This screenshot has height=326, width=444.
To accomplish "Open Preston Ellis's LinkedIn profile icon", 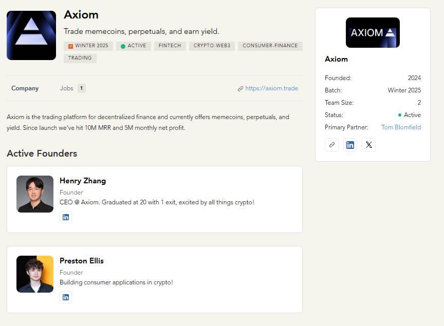I will click(66, 297).
